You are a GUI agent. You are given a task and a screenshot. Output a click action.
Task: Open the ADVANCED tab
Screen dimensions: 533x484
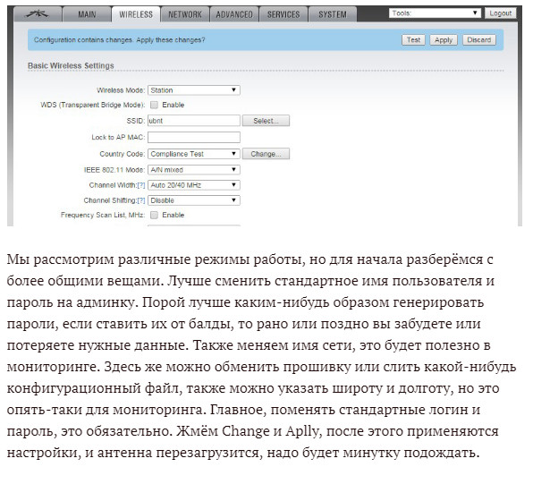[234, 14]
